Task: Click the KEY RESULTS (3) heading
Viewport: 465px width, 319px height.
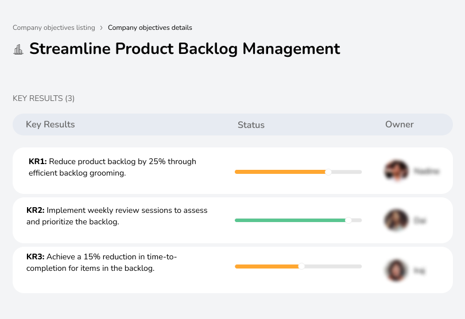Action: pyautogui.click(x=44, y=99)
